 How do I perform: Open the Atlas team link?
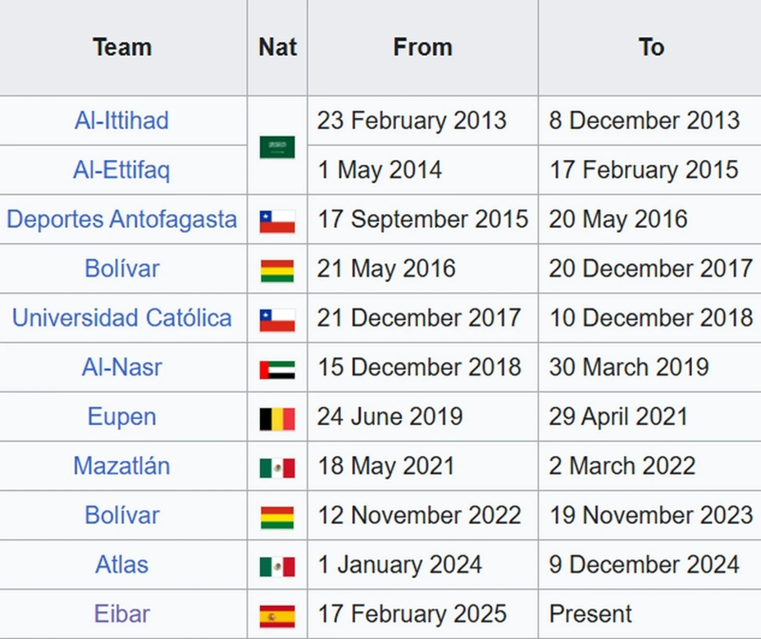(x=122, y=564)
